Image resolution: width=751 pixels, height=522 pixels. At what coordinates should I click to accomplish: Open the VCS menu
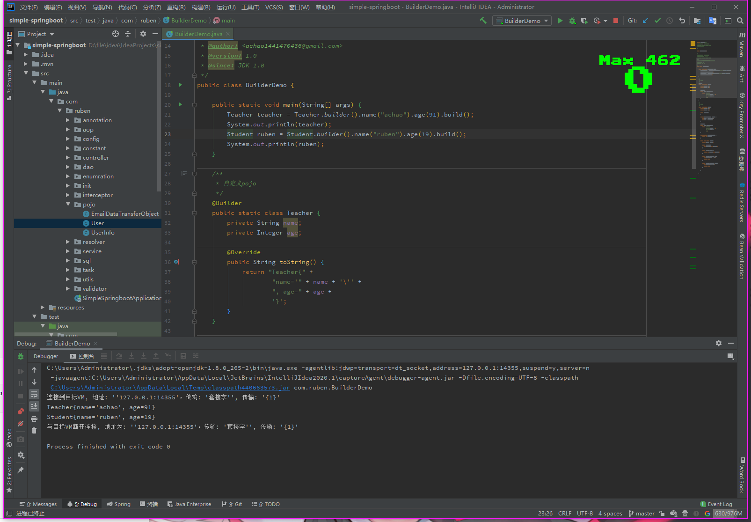tap(274, 7)
